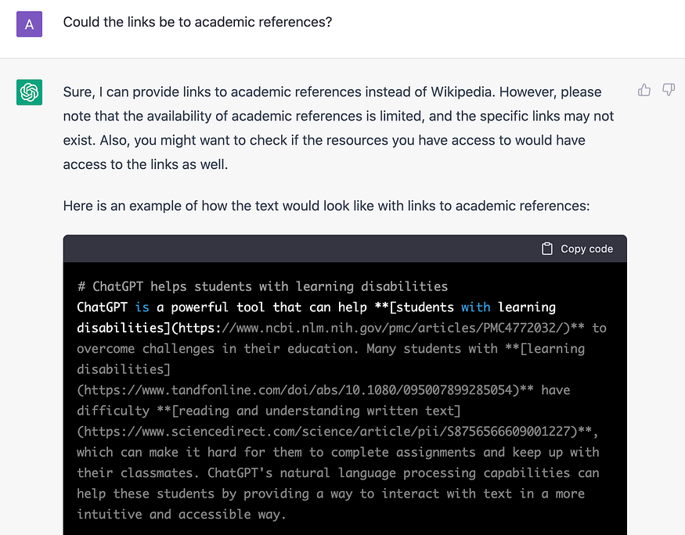Click the blue highlighted word "is" in code
The image size is (685, 535).
(x=142, y=307)
